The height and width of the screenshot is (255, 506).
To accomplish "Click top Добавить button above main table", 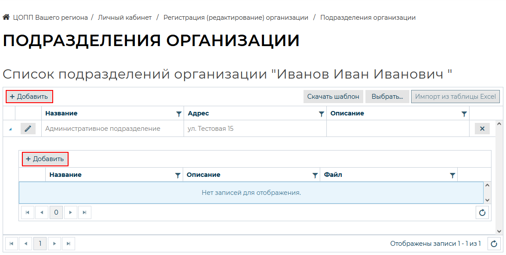I will [29, 97].
